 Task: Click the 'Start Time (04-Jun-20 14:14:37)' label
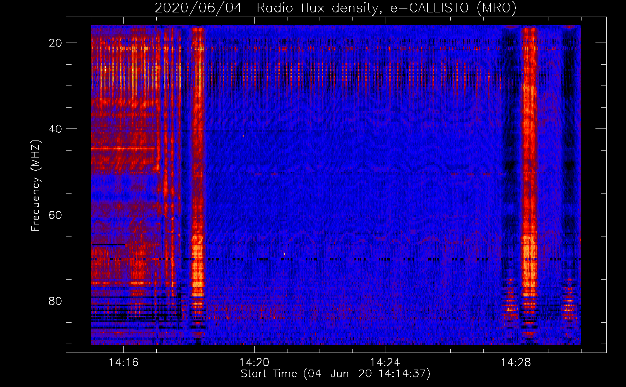tap(335, 374)
